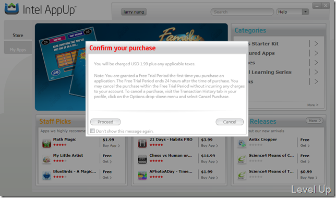Viewport: 336px width, 198px height.
Task: Get the free Science4 Means of C... app
Action: [x=305, y=161]
